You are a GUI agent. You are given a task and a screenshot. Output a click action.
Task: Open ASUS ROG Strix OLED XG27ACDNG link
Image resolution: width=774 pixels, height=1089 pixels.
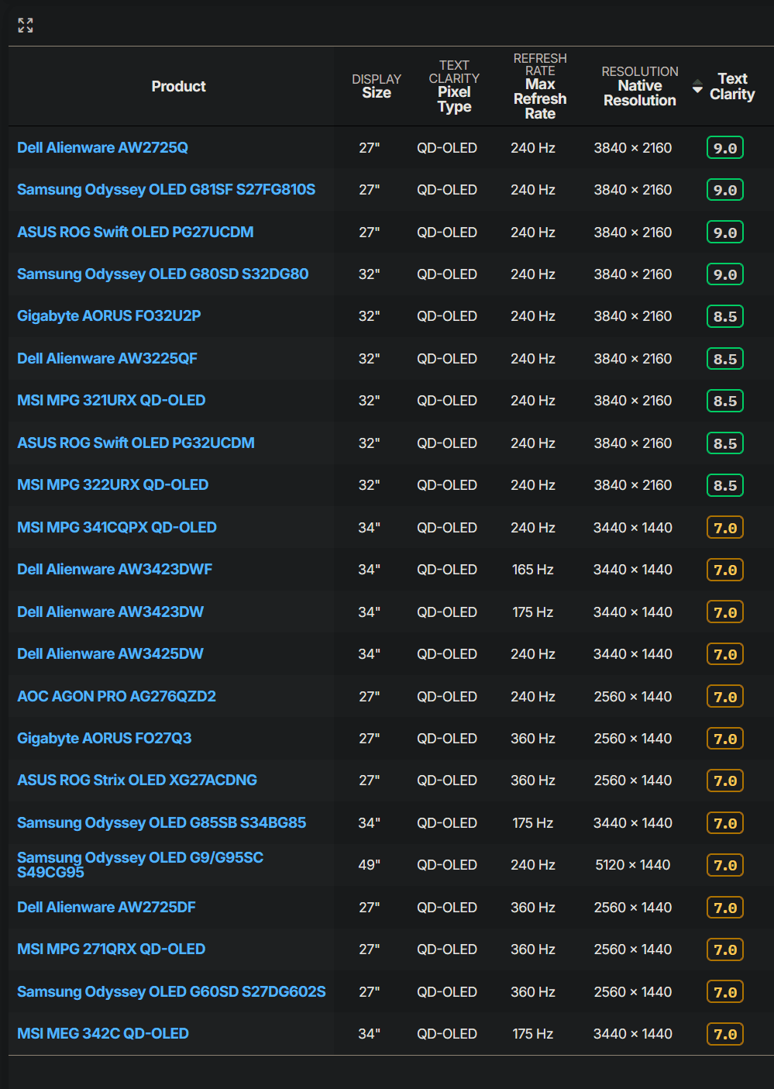pos(137,780)
